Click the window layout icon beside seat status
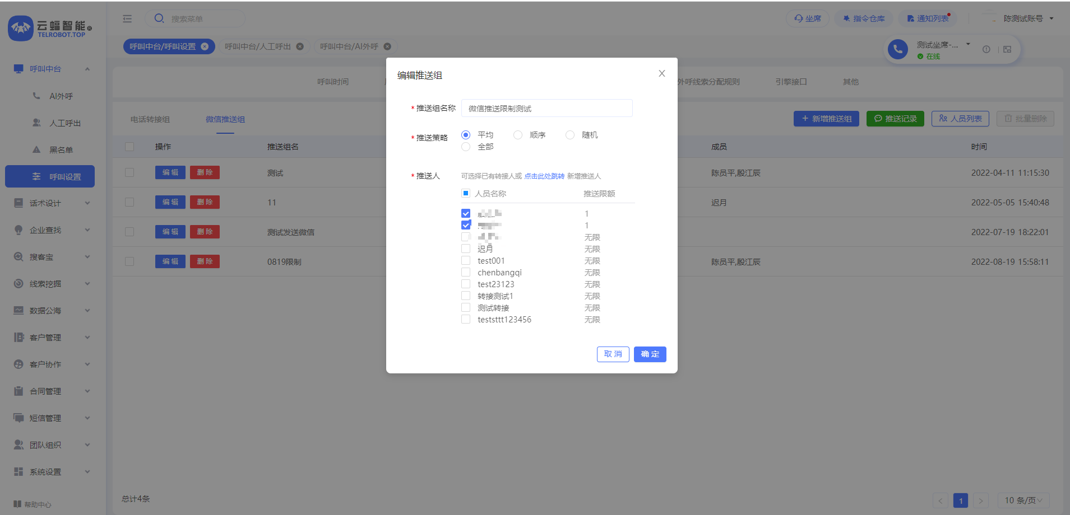This screenshot has width=1070, height=515. pyautogui.click(x=1007, y=49)
